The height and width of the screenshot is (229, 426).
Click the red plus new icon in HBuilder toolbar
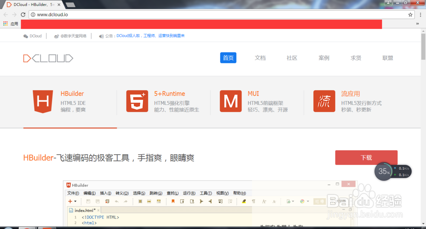70,201
